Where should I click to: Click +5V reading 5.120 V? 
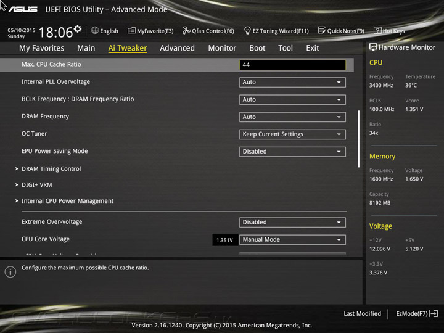414,249
